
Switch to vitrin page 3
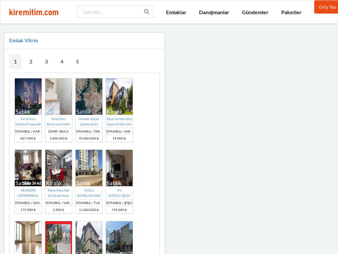click(x=46, y=62)
